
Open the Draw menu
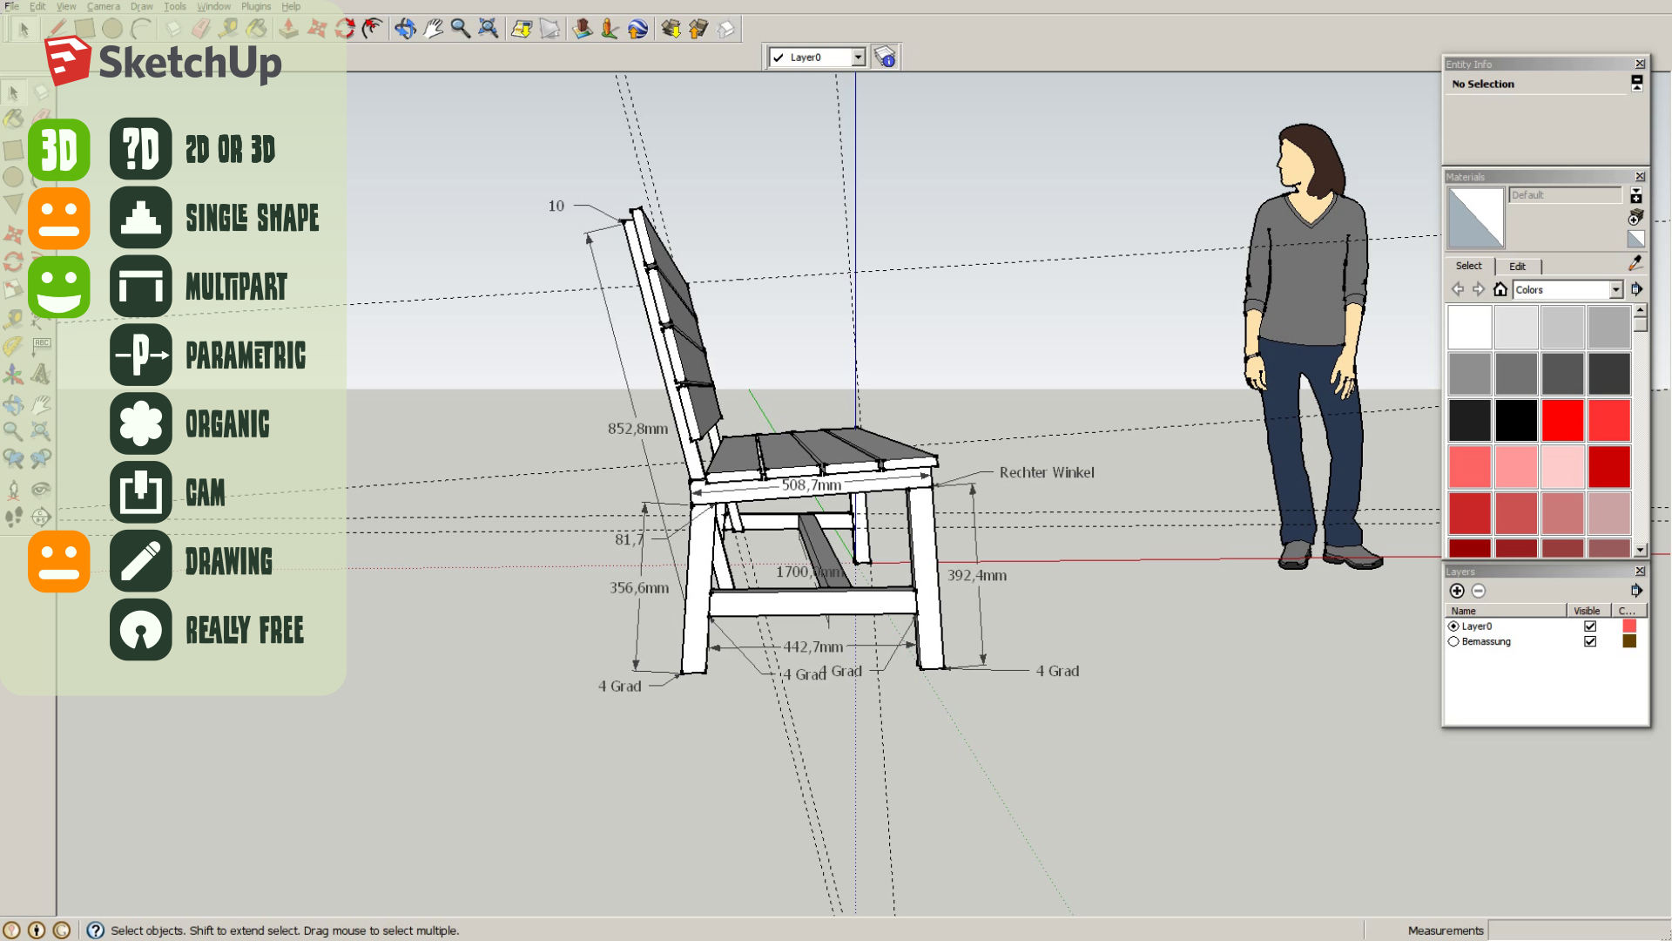[x=142, y=6]
